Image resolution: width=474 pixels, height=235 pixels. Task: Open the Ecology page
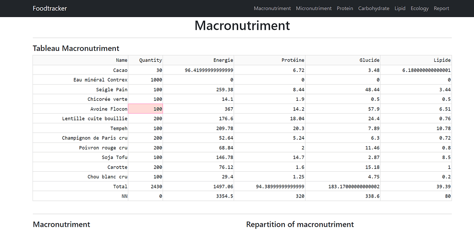(x=420, y=8)
